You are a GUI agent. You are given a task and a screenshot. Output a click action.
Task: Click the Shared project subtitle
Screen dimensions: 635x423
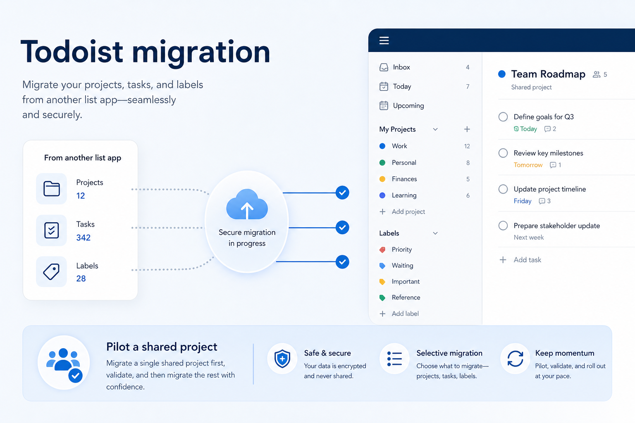531,87
